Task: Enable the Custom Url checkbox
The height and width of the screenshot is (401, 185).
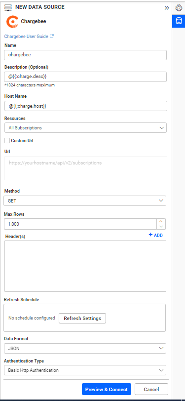Action: [x=7, y=140]
